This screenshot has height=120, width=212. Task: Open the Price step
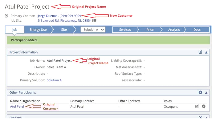pyautogui.click(x=150, y=30)
